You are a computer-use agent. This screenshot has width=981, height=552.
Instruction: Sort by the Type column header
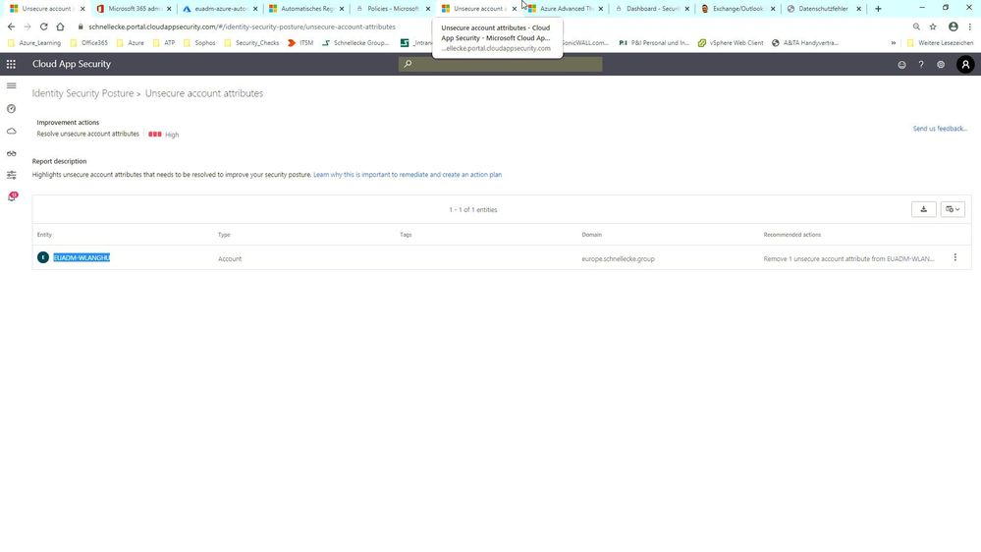pos(224,235)
